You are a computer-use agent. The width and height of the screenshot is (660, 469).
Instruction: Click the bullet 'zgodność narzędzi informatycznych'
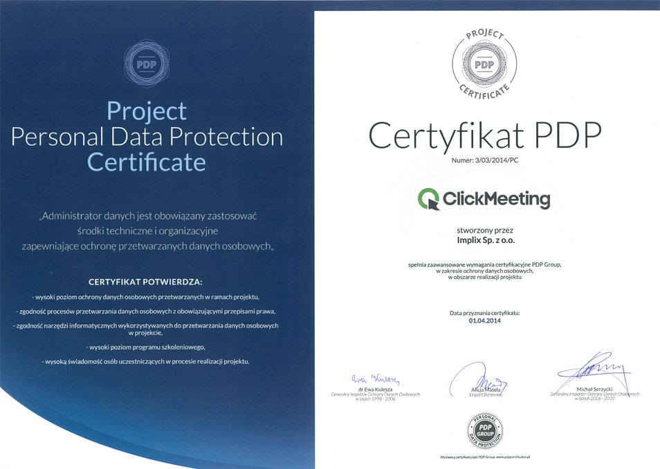[146, 329]
